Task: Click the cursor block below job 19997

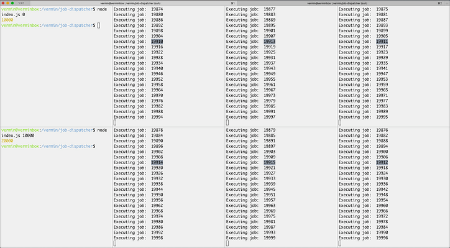Action: point(227,122)
